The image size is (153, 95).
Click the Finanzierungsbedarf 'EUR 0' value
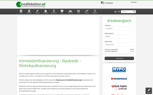point(132,49)
